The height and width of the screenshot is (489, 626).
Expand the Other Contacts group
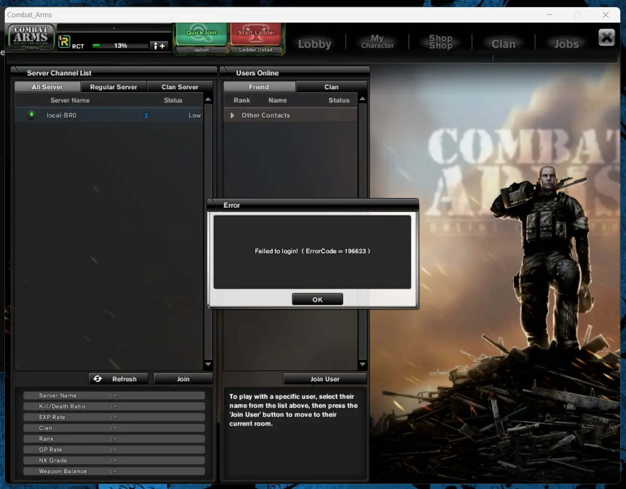click(x=232, y=115)
